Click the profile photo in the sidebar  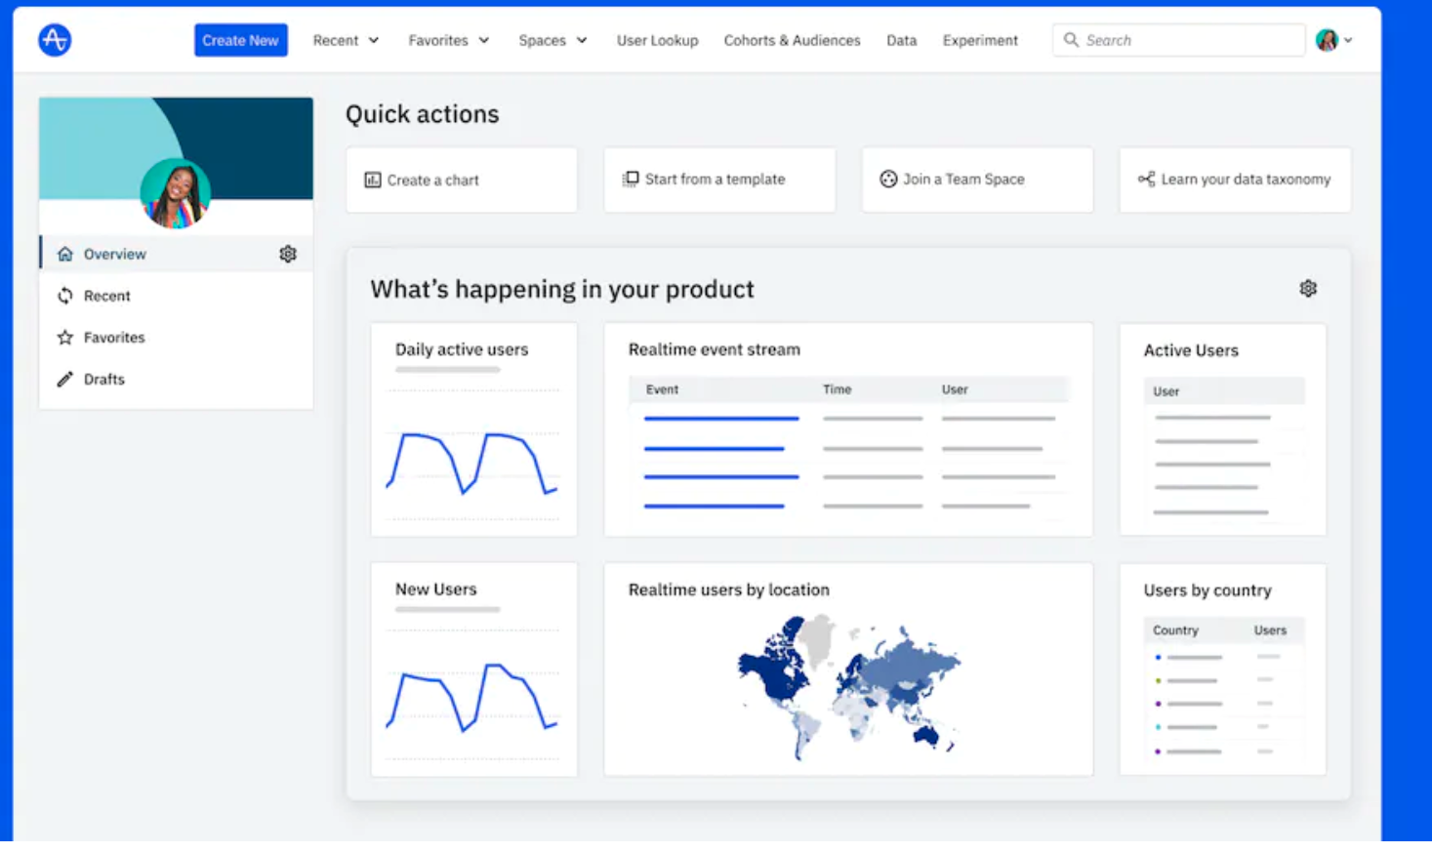pos(176,193)
